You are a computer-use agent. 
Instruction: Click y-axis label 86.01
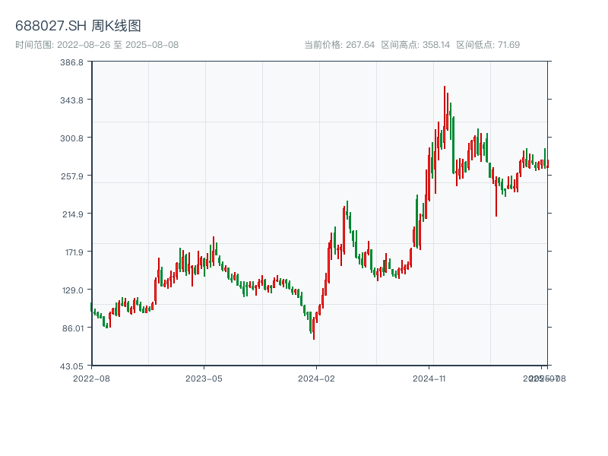(73, 328)
